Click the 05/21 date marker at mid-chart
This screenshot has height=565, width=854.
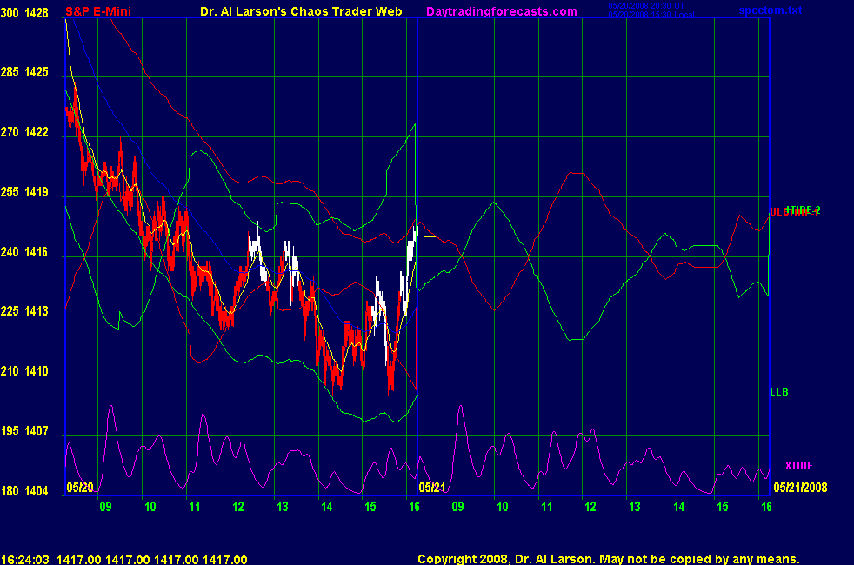(431, 487)
